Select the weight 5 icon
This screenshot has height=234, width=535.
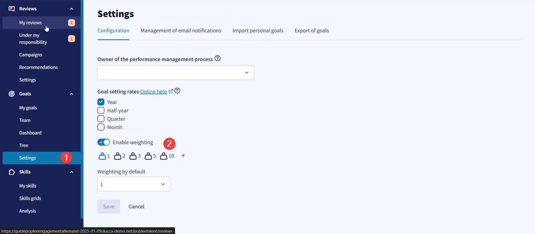[x=148, y=156]
